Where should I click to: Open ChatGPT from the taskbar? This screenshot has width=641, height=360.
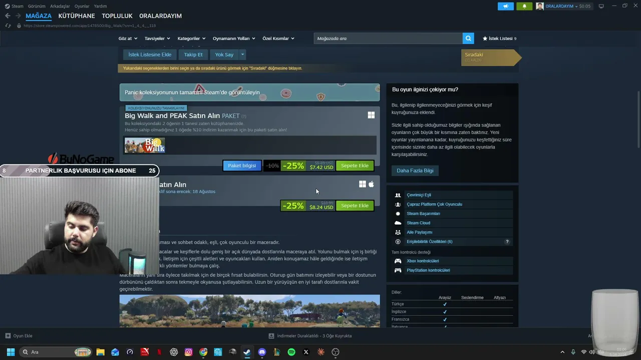[x=174, y=352]
